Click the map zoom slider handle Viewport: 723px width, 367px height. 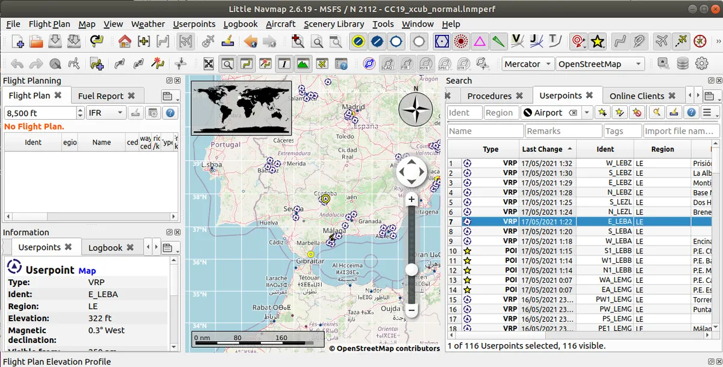(x=412, y=270)
